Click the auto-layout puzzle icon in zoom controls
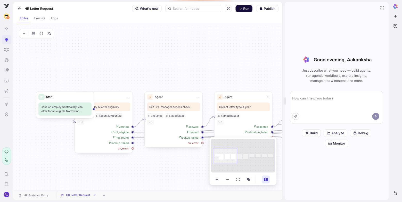402x202 pixels. 249,180
